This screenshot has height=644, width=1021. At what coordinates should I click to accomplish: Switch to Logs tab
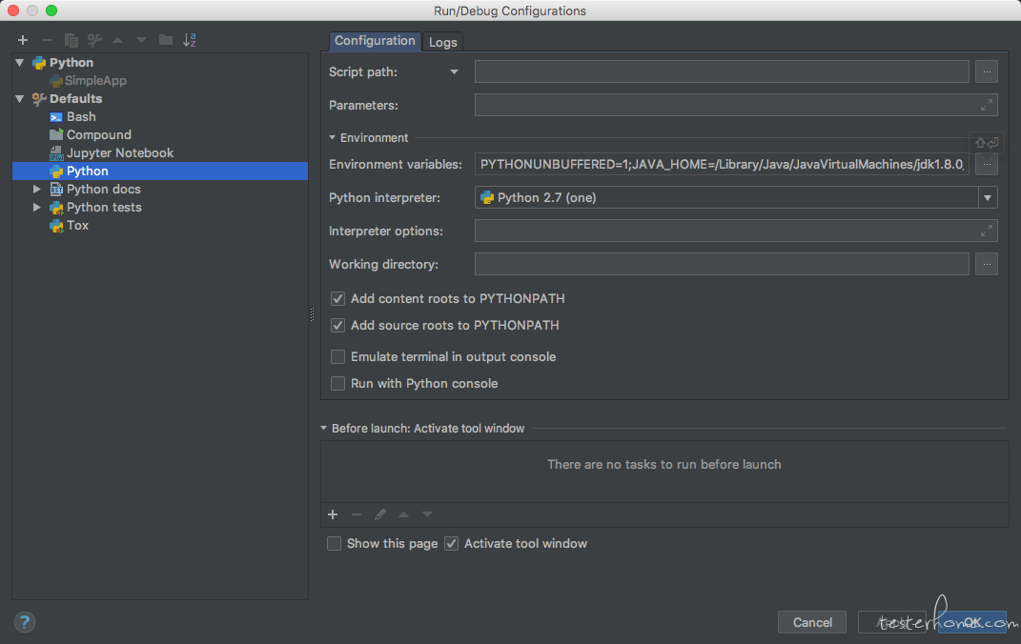442,42
